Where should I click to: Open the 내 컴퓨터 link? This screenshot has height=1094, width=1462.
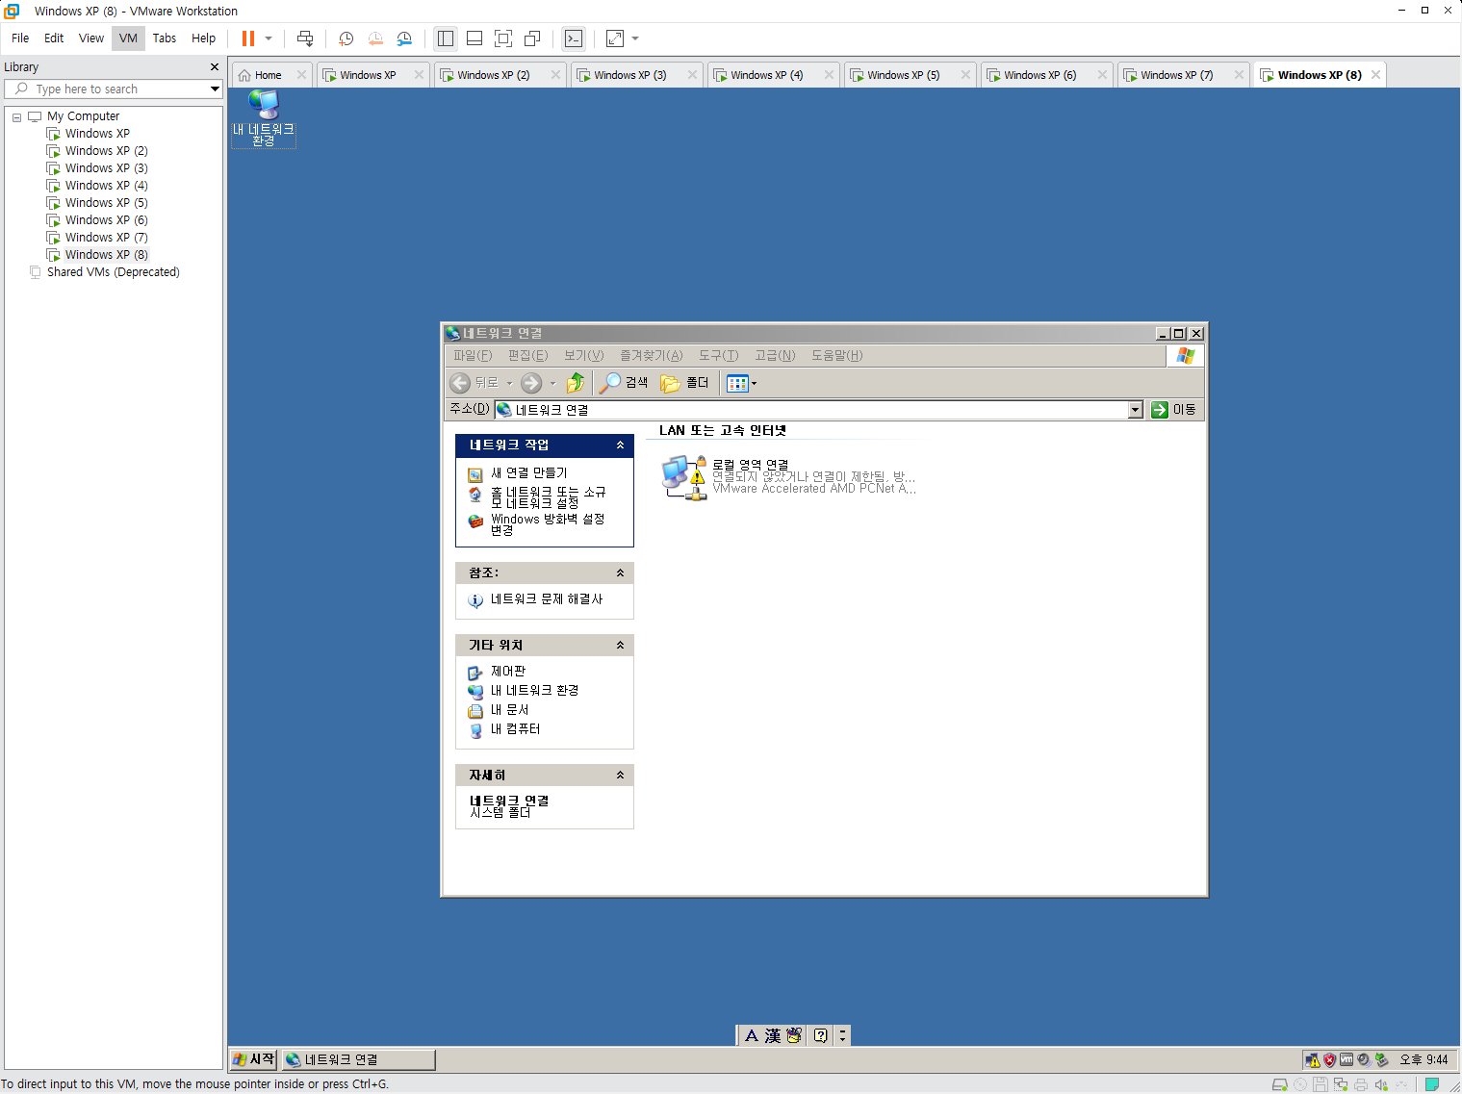tap(515, 729)
